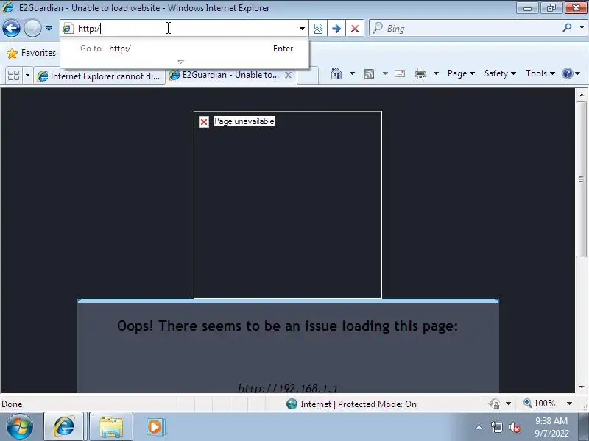Image resolution: width=589 pixels, height=441 pixels.
Task: Open the Print options dropdown arrow
Action: coord(436,73)
